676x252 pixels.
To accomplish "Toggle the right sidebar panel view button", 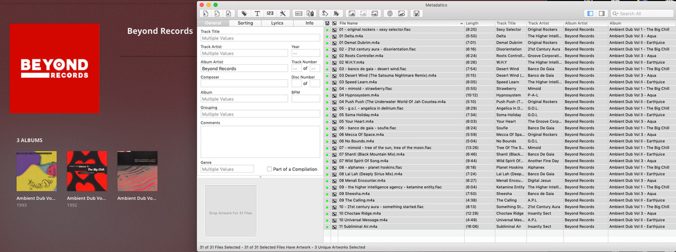I will tap(601, 13).
